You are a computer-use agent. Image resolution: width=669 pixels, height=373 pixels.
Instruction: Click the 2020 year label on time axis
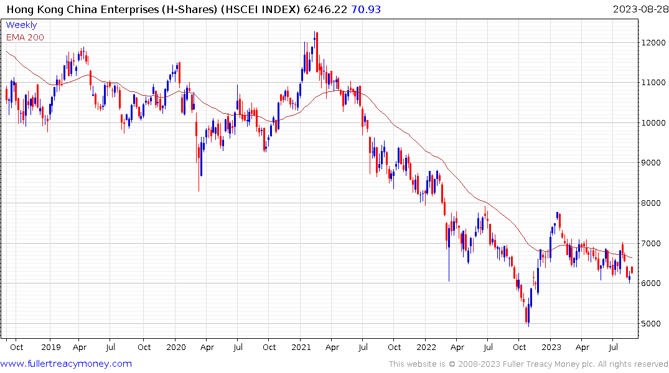point(175,348)
